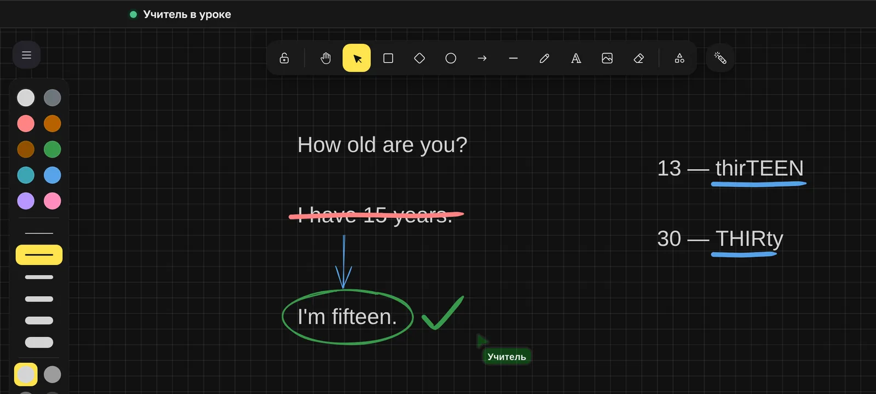Viewport: 876px width, 394px height.
Task: Choose the fourth stroke width
Action: pyautogui.click(x=39, y=299)
